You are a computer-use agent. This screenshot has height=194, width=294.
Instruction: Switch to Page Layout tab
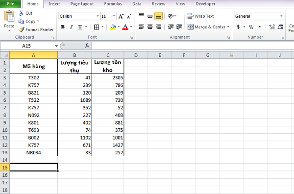[82, 4]
